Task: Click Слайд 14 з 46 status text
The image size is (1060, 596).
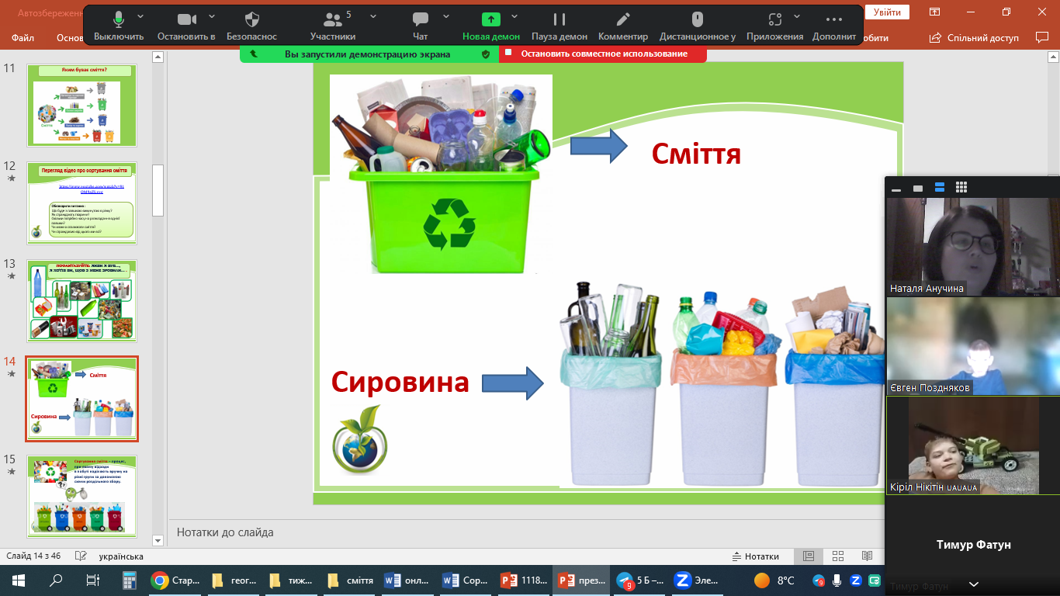Action: pos(33,556)
